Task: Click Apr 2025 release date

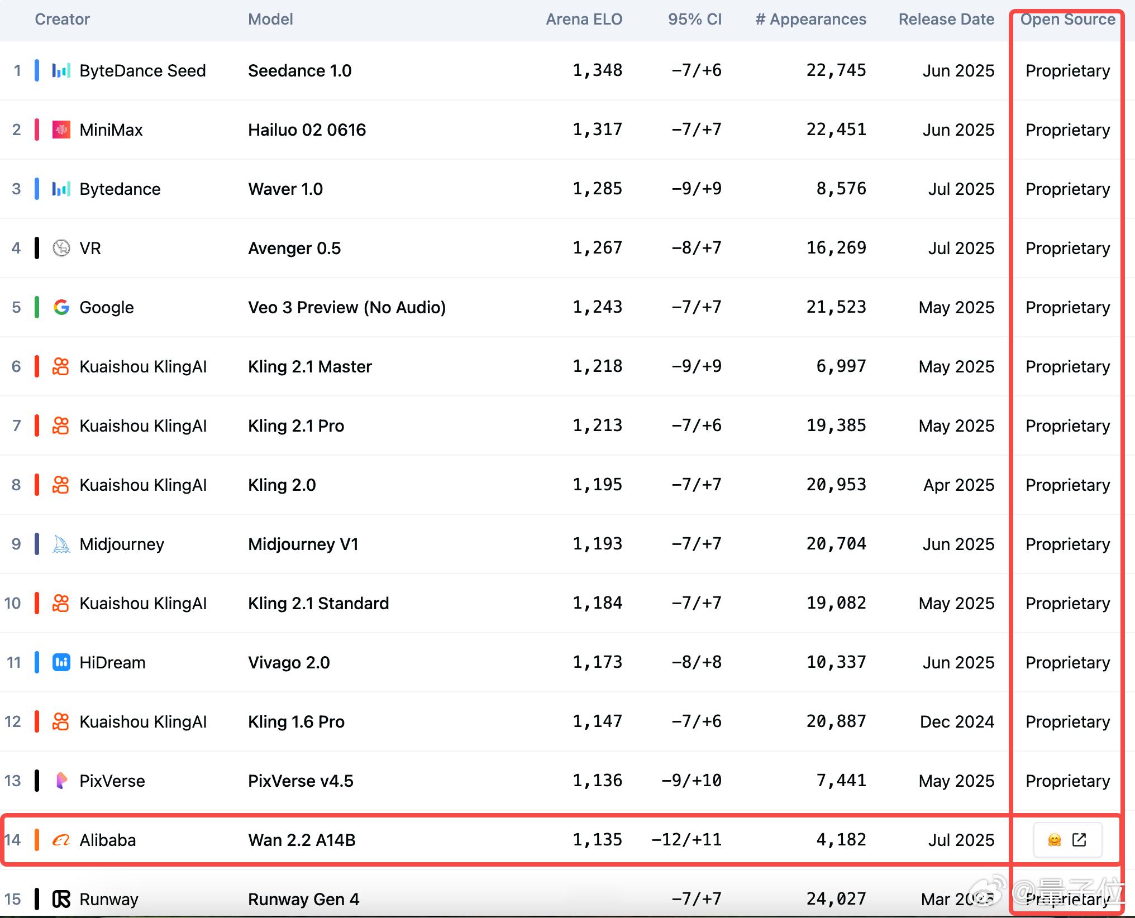Action: tap(959, 485)
